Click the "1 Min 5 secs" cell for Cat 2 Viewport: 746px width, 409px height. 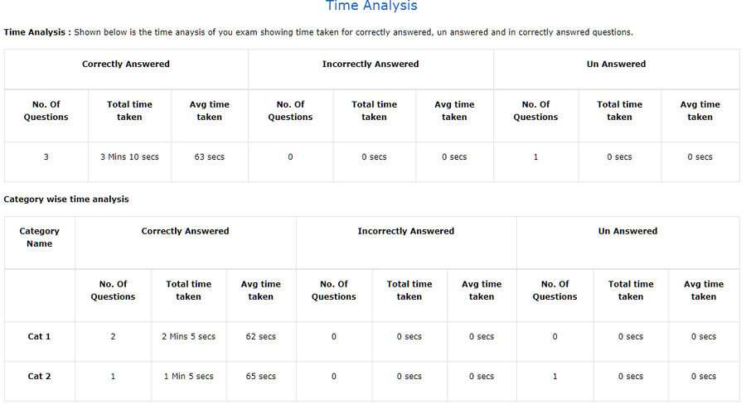pyautogui.click(x=188, y=377)
